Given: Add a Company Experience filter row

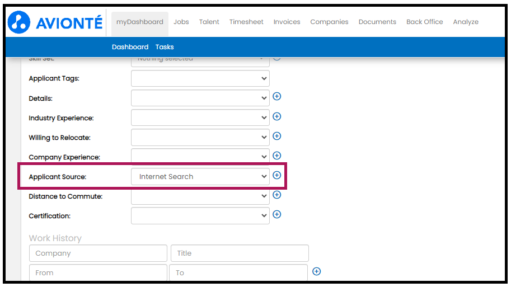Looking at the screenshot, I should click(276, 156).
